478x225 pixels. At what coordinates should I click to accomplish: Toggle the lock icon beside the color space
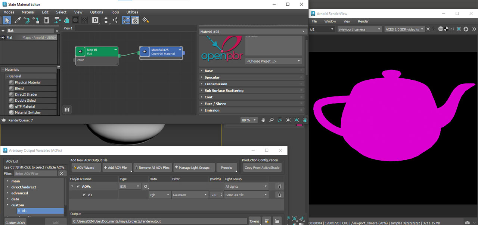click(434, 29)
